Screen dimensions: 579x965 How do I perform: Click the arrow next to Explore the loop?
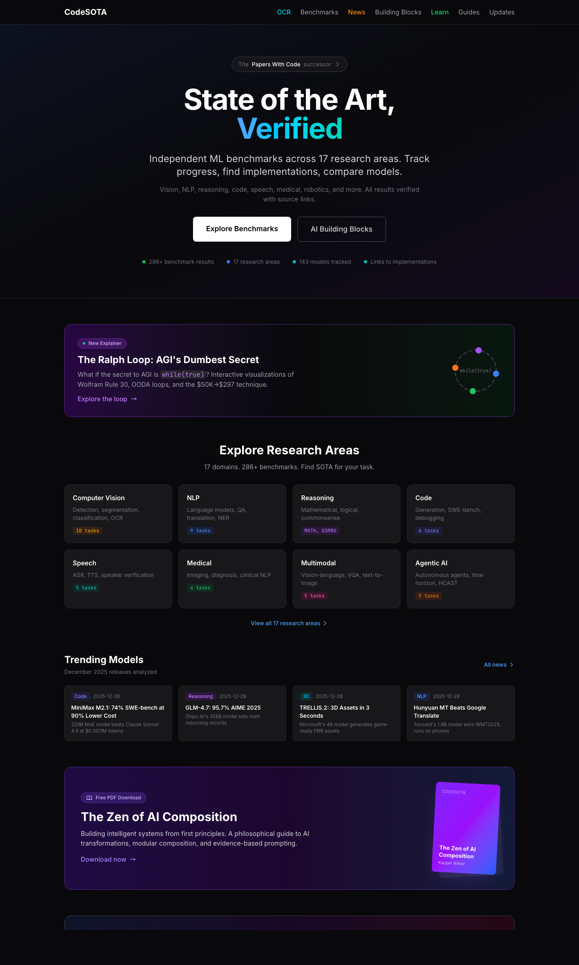[134, 399]
